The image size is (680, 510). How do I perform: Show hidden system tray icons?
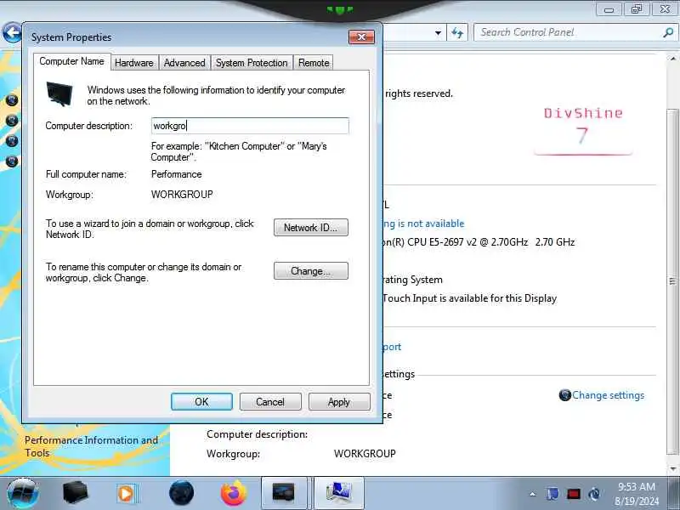pyautogui.click(x=533, y=494)
